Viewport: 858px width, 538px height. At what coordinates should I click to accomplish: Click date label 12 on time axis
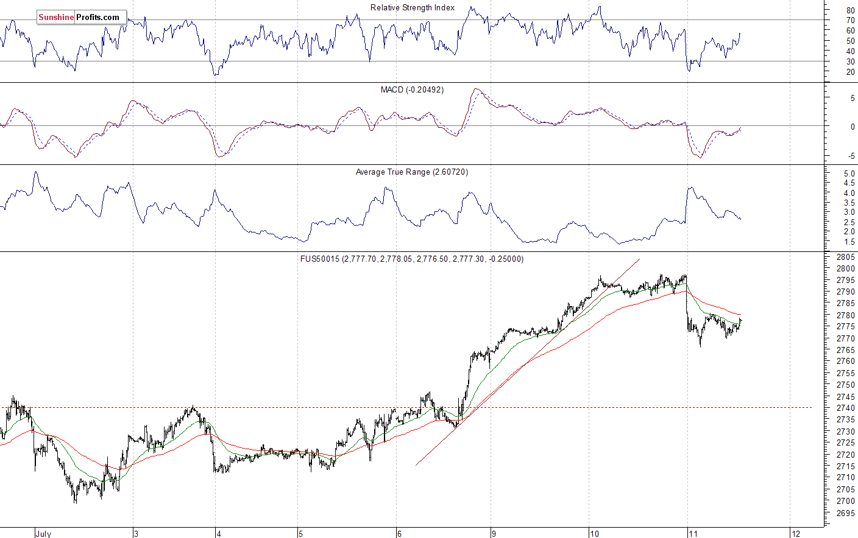[795, 534]
